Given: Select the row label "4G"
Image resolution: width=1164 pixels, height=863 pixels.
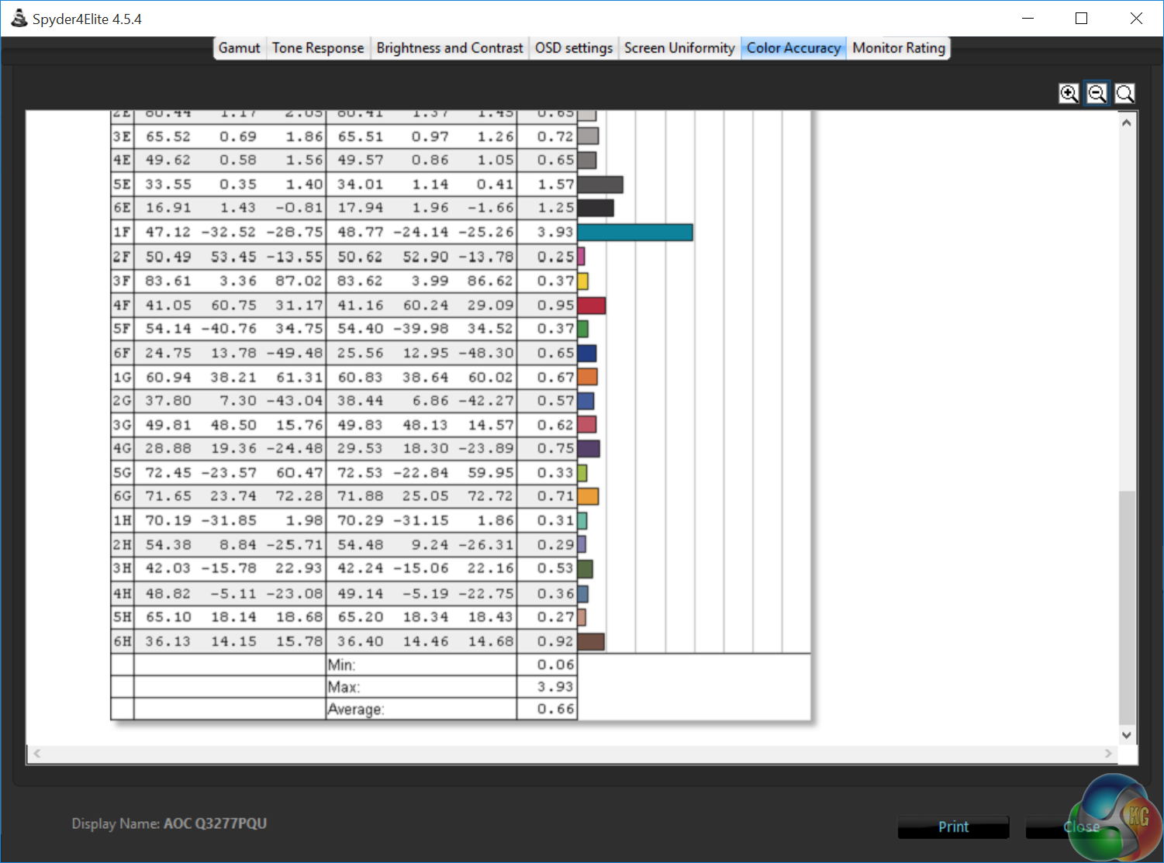Looking at the screenshot, I should click(123, 449).
